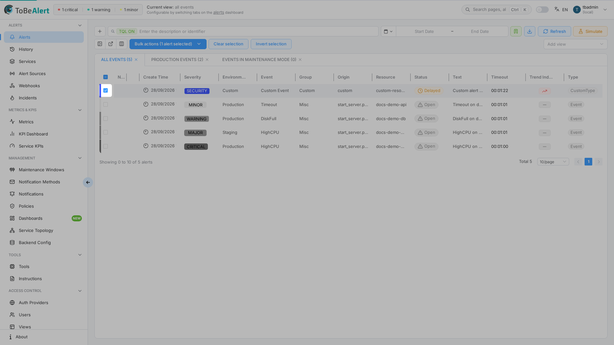Image resolution: width=614 pixels, height=345 pixels.
Task: Check the MAJOR HighCPU alert checkbox
Action: (x=106, y=133)
